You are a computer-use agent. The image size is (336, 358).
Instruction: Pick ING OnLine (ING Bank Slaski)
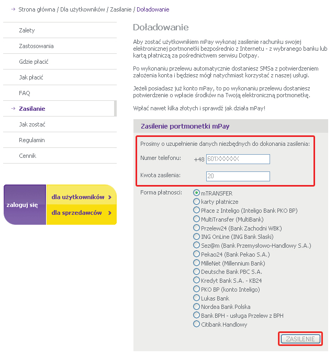(197, 237)
